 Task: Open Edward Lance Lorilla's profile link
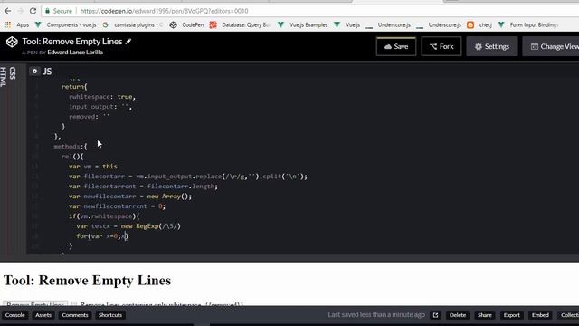pos(75,53)
